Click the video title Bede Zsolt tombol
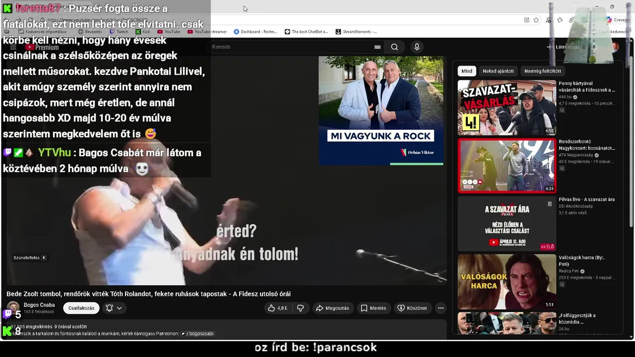Screen dimensions: 635x357 (148, 294)
